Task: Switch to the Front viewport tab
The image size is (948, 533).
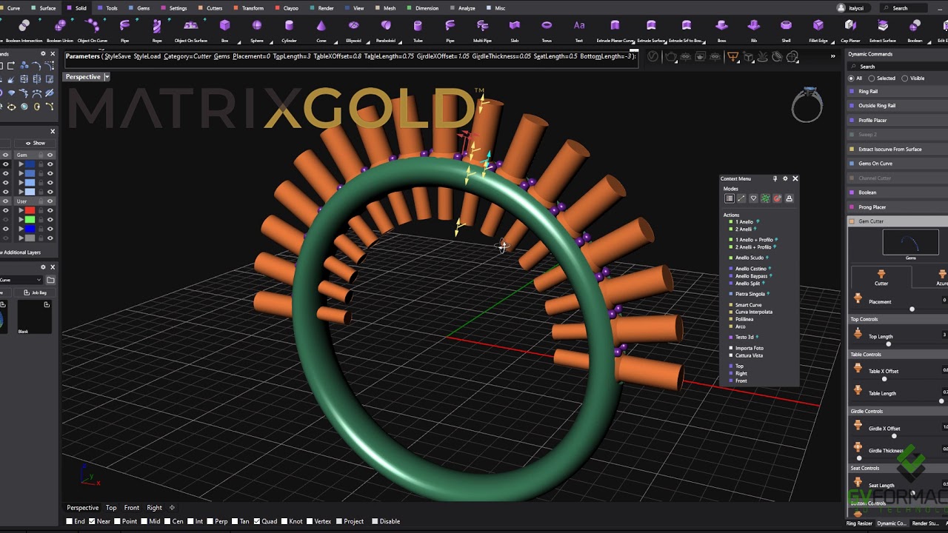Action: tap(132, 508)
